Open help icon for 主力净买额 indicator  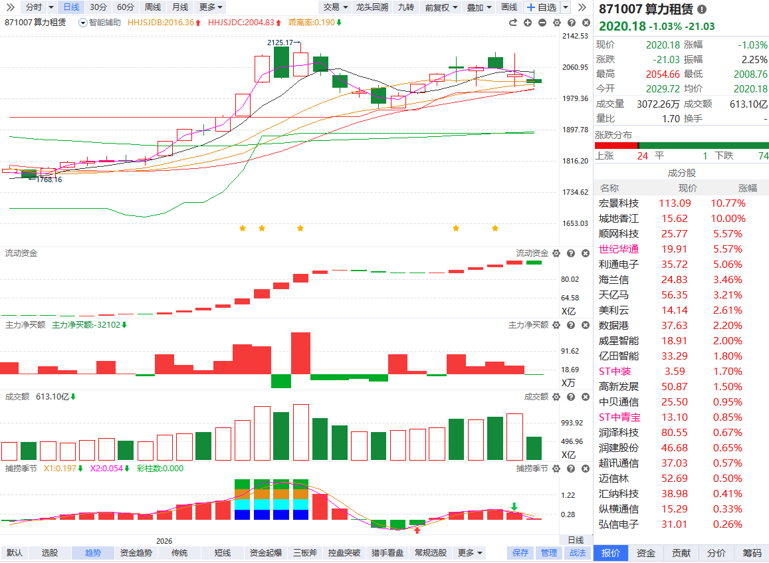[571, 325]
